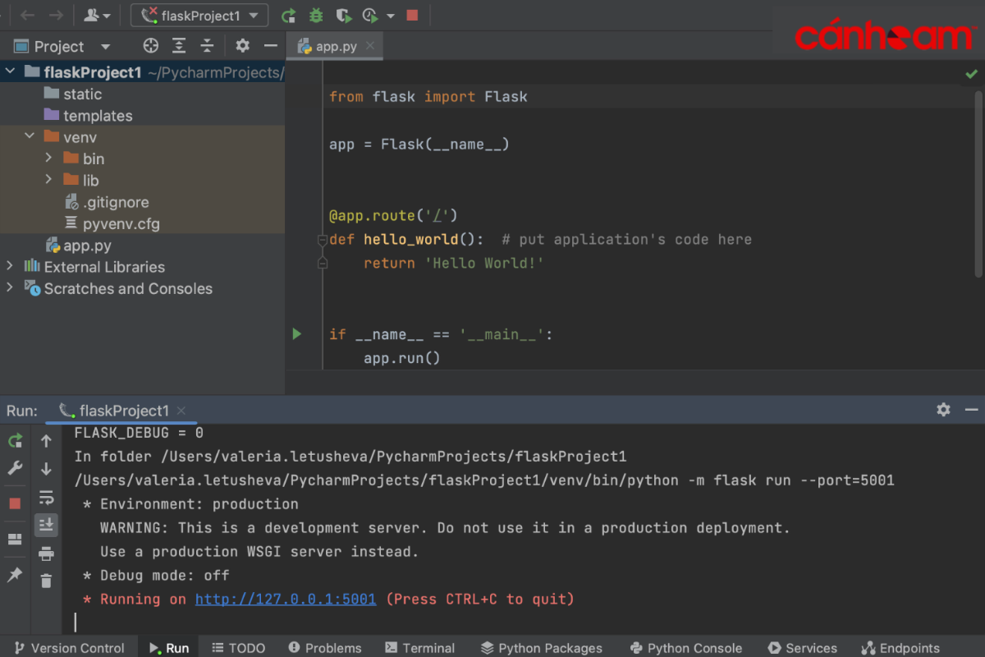Expand Scratches and Consoles
The image size is (985, 657).
pyautogui.click(x=10, y=288)
